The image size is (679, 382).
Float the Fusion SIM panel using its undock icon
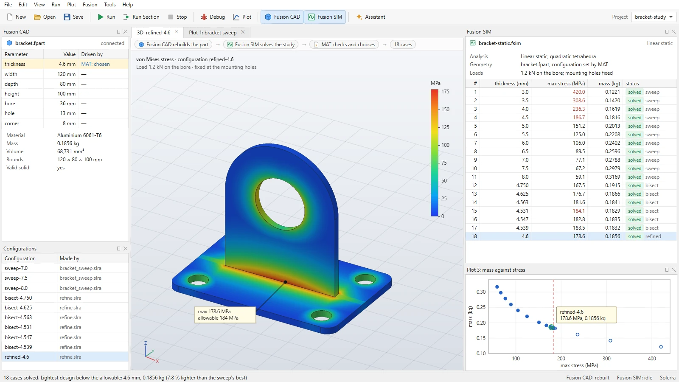click(x=667, y=32)
